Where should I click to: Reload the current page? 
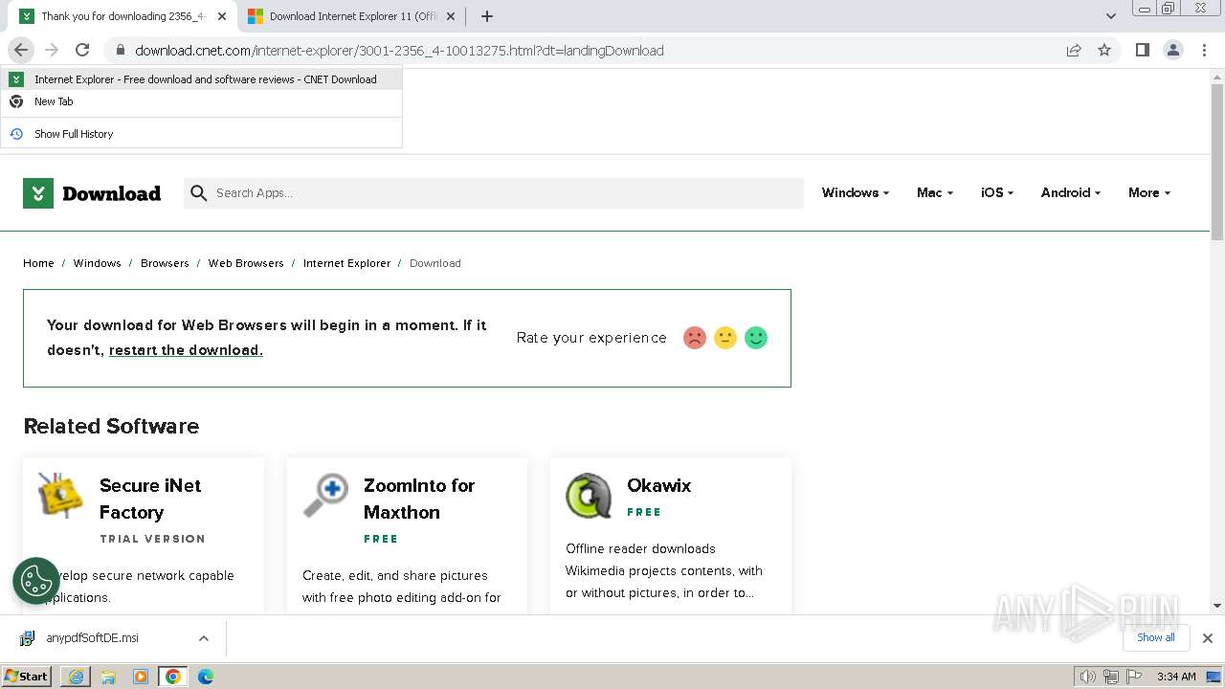click(x=82, y=50)
